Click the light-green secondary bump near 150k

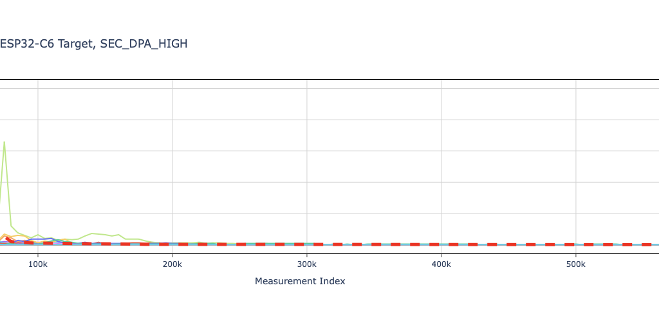(93, 233)
